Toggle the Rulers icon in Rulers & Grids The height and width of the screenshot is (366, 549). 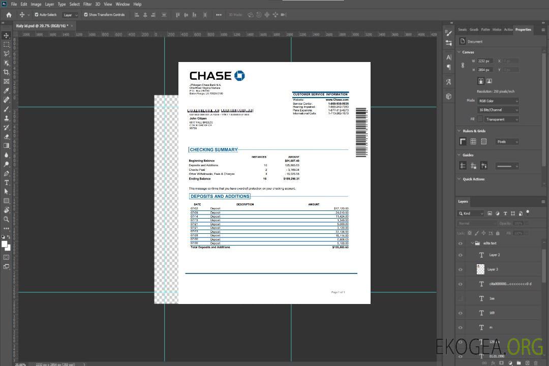tap(463, 141)
